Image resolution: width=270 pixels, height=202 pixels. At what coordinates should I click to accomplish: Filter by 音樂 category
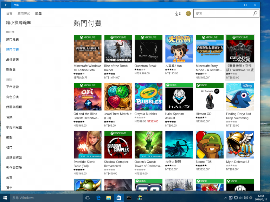(9, 117)
